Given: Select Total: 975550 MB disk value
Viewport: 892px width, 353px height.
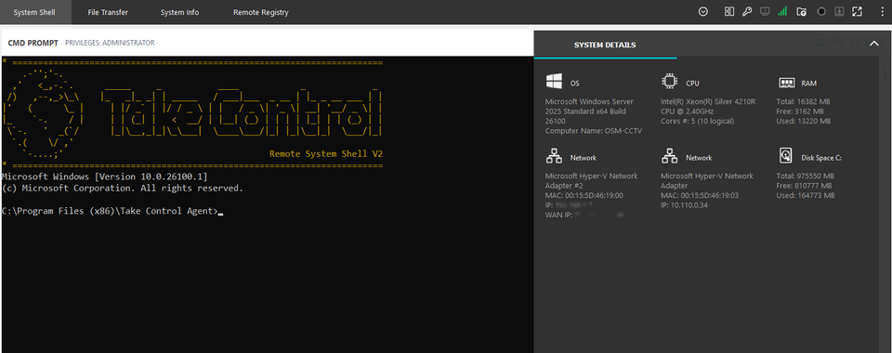Looking at the screenshot, I should point(805,176).
